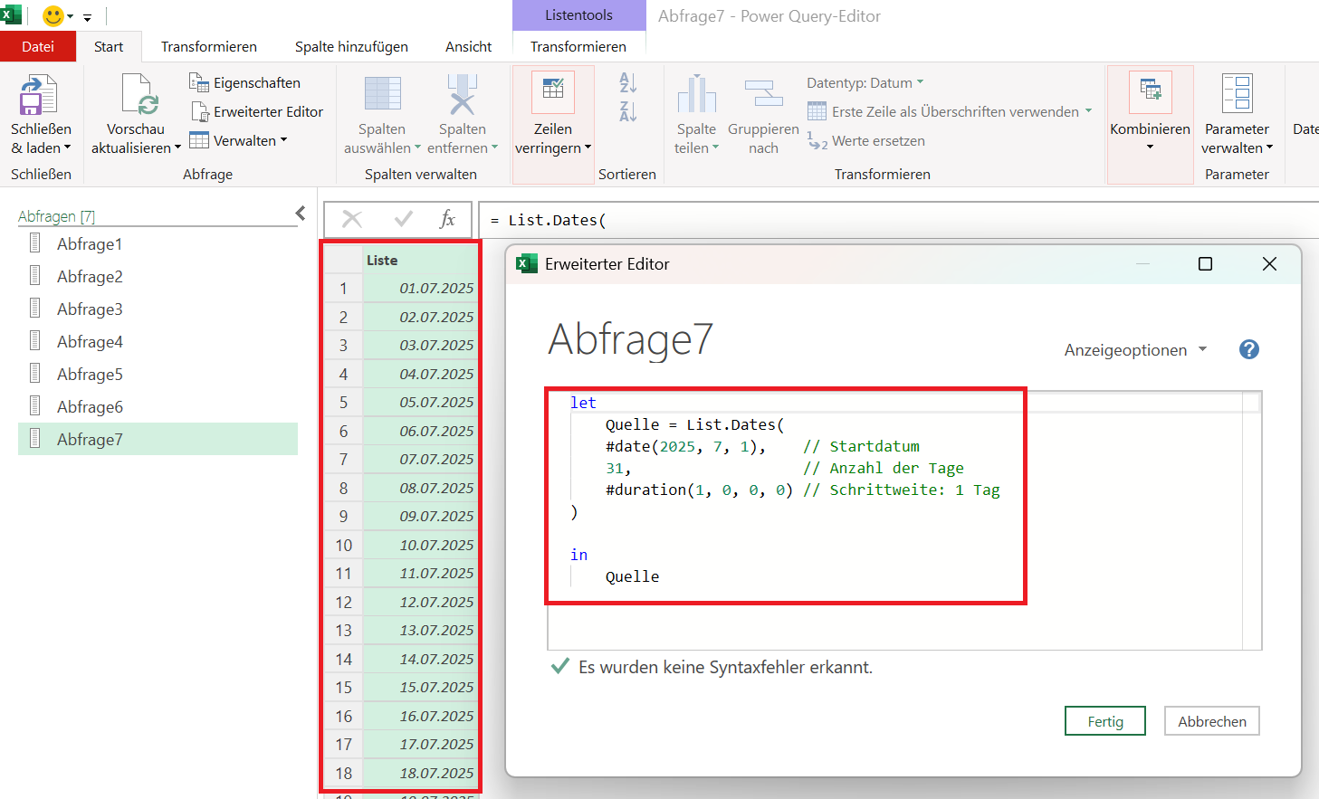Viewport: 1319px width, 799px height.
Task: Click the code editor line '#date(2025, 7, 1),'
Action: pyautogui.click(x=685, y=446)
